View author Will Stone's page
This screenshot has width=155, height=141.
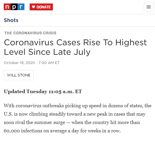[x=19, y=75]
